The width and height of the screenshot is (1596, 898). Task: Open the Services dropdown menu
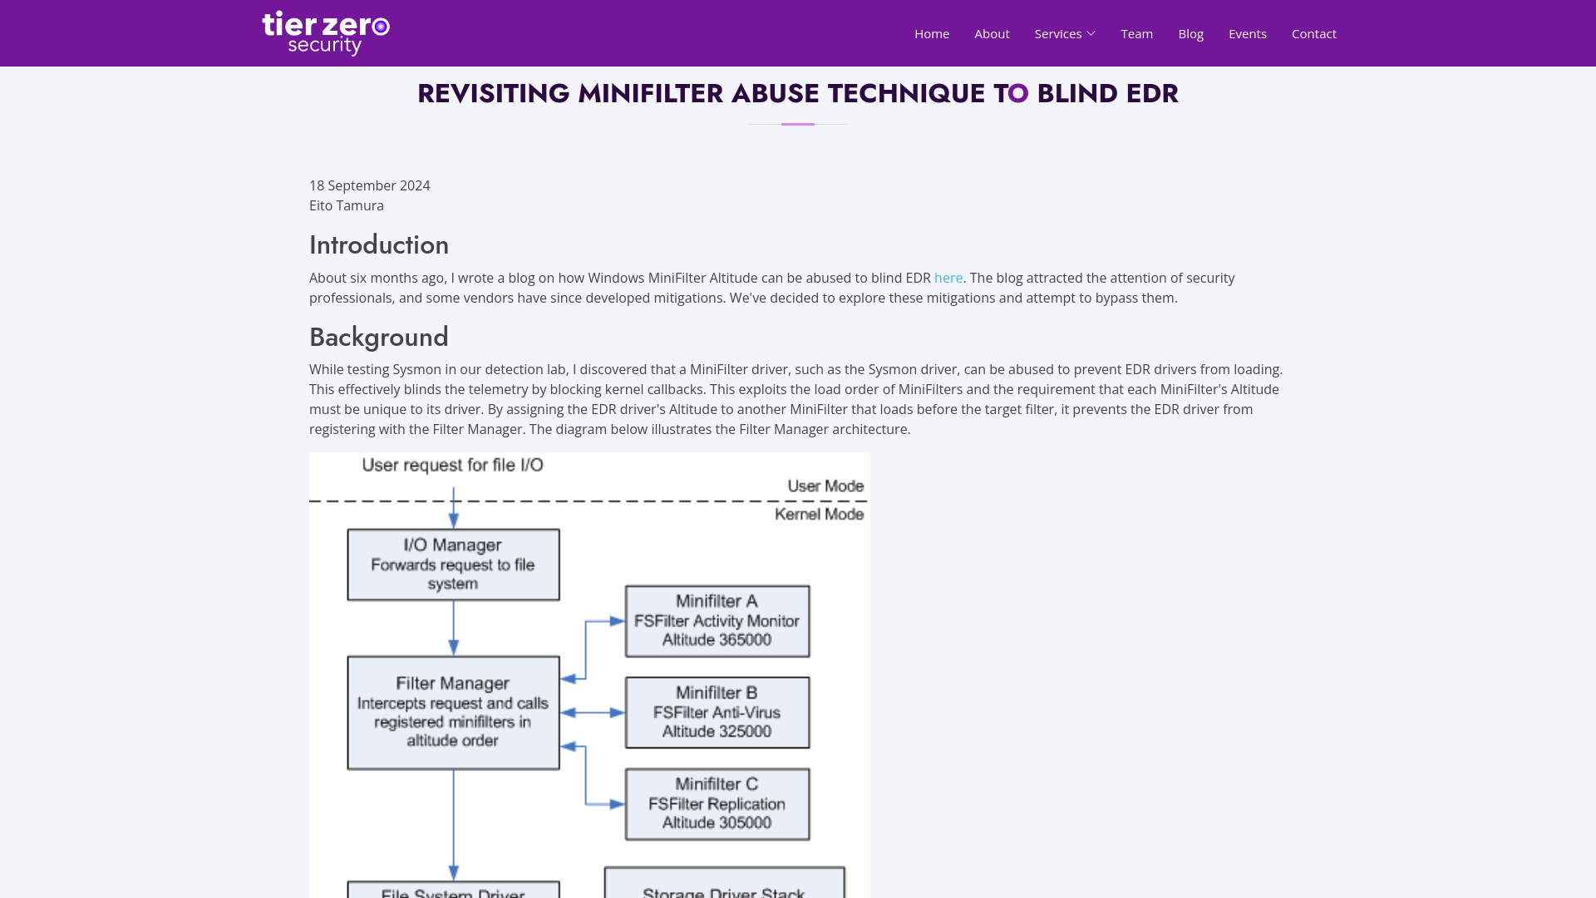coord(1064,33)
